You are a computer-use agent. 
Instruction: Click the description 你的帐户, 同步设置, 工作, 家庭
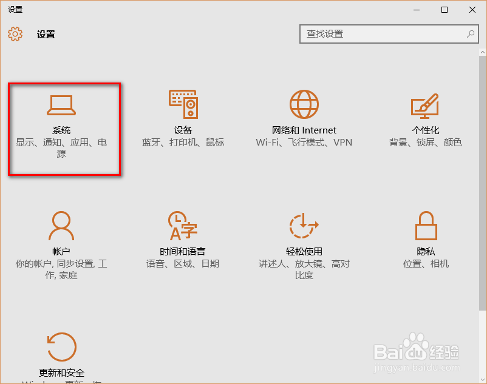coord(61,269)
